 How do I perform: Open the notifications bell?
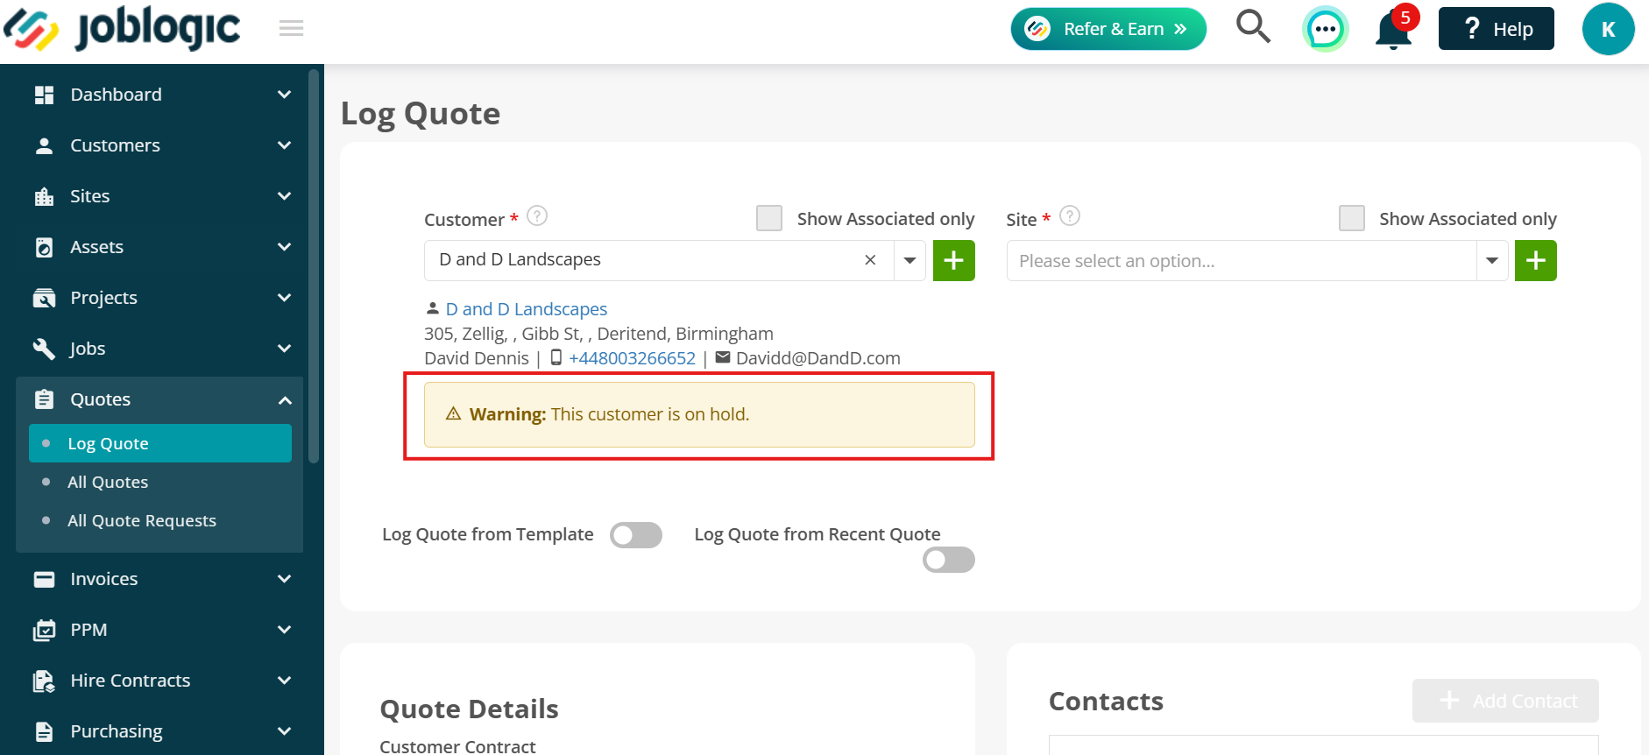[1393, 30]
